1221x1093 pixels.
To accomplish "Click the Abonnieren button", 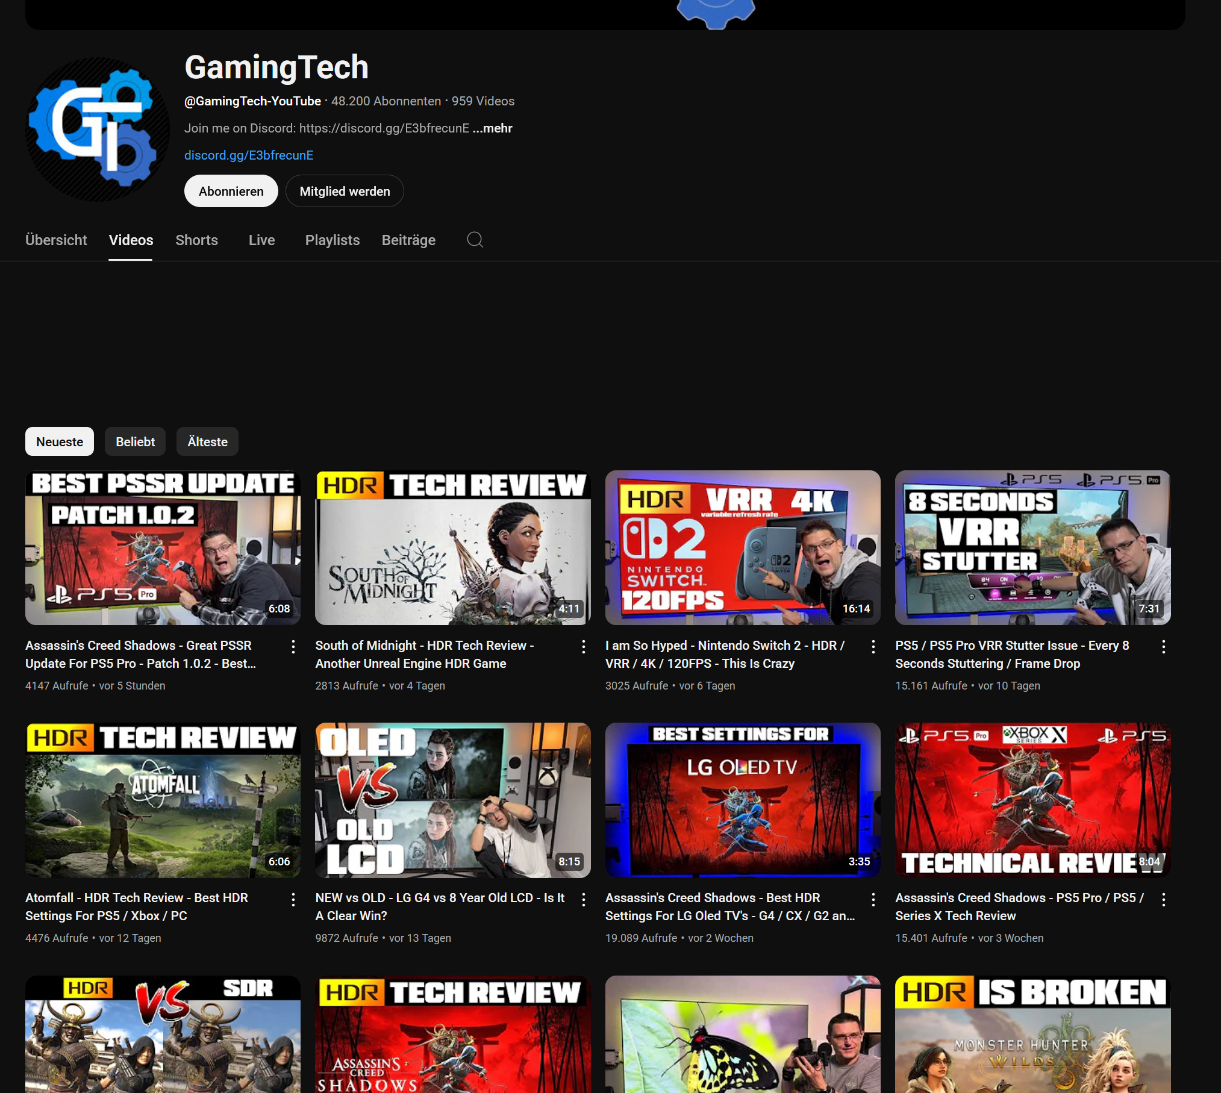I will [231, 191].
